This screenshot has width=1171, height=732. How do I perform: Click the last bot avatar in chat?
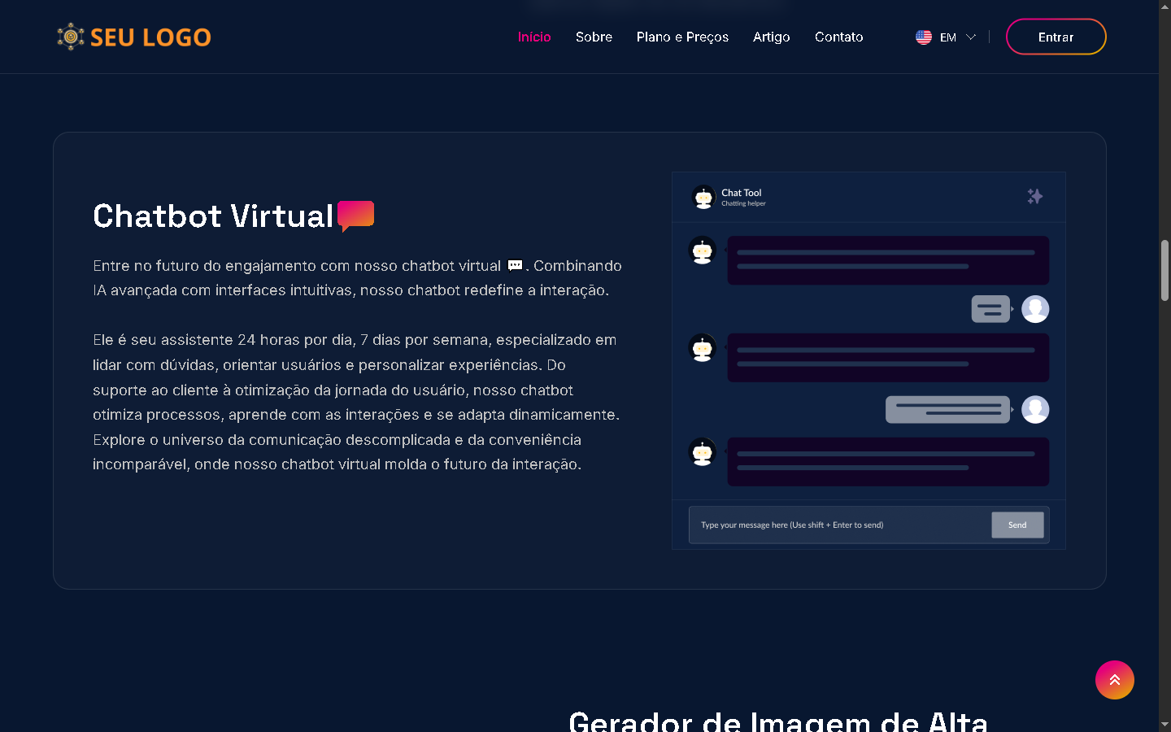coord(702,452)
